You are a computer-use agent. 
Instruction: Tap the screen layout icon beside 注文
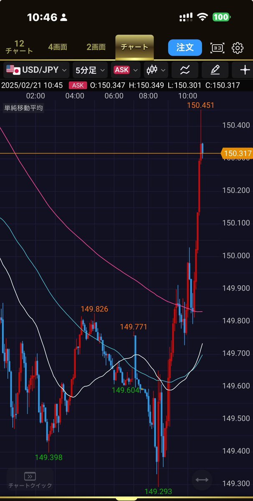pyautogui.click(x=217, y=48)
